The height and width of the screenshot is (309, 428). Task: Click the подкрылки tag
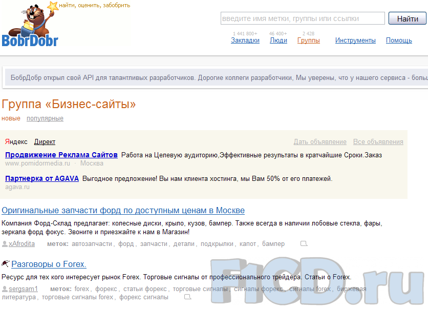[217, 244]
